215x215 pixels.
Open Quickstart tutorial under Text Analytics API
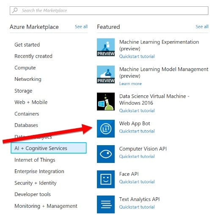137,207
